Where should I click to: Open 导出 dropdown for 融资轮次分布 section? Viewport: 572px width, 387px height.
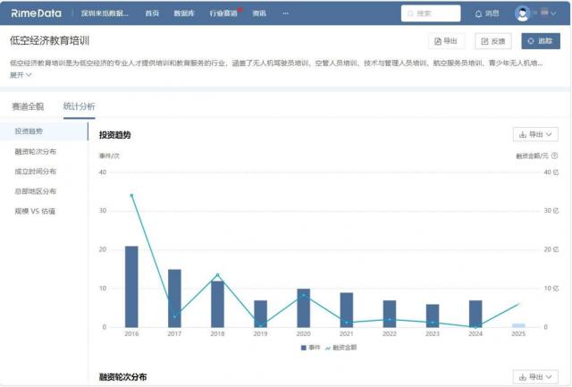[536, 377]
